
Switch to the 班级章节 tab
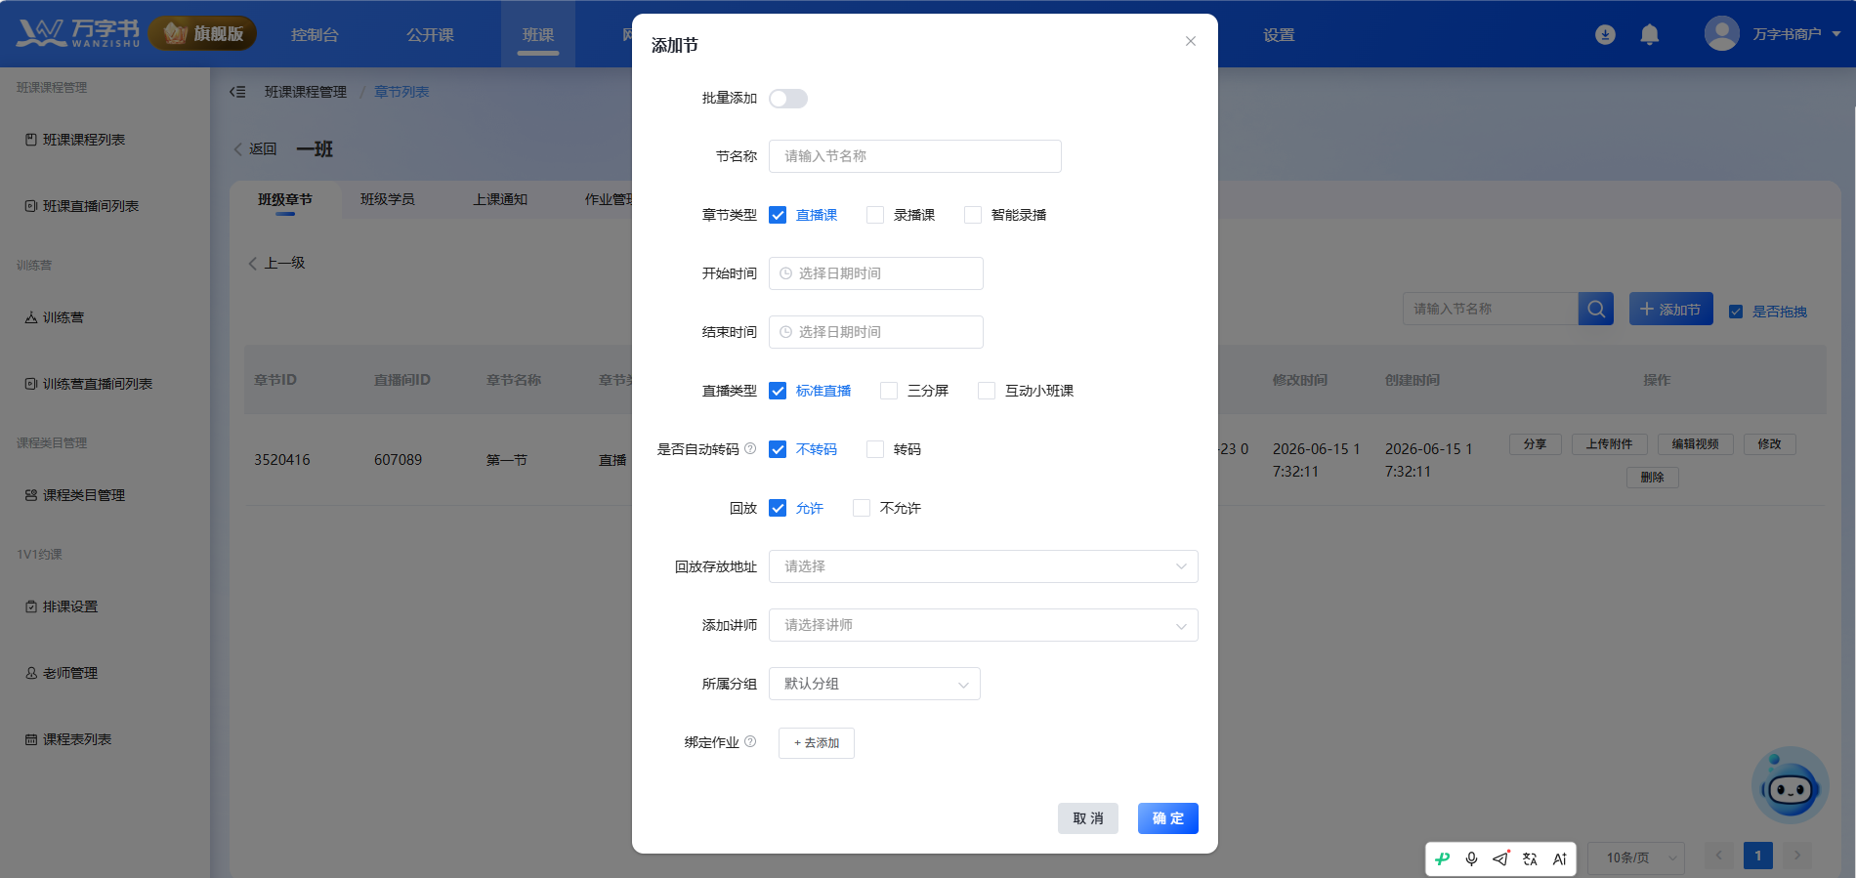tap(285, 199)
